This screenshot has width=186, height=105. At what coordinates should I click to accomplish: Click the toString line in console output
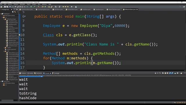[x=28, y=93]
